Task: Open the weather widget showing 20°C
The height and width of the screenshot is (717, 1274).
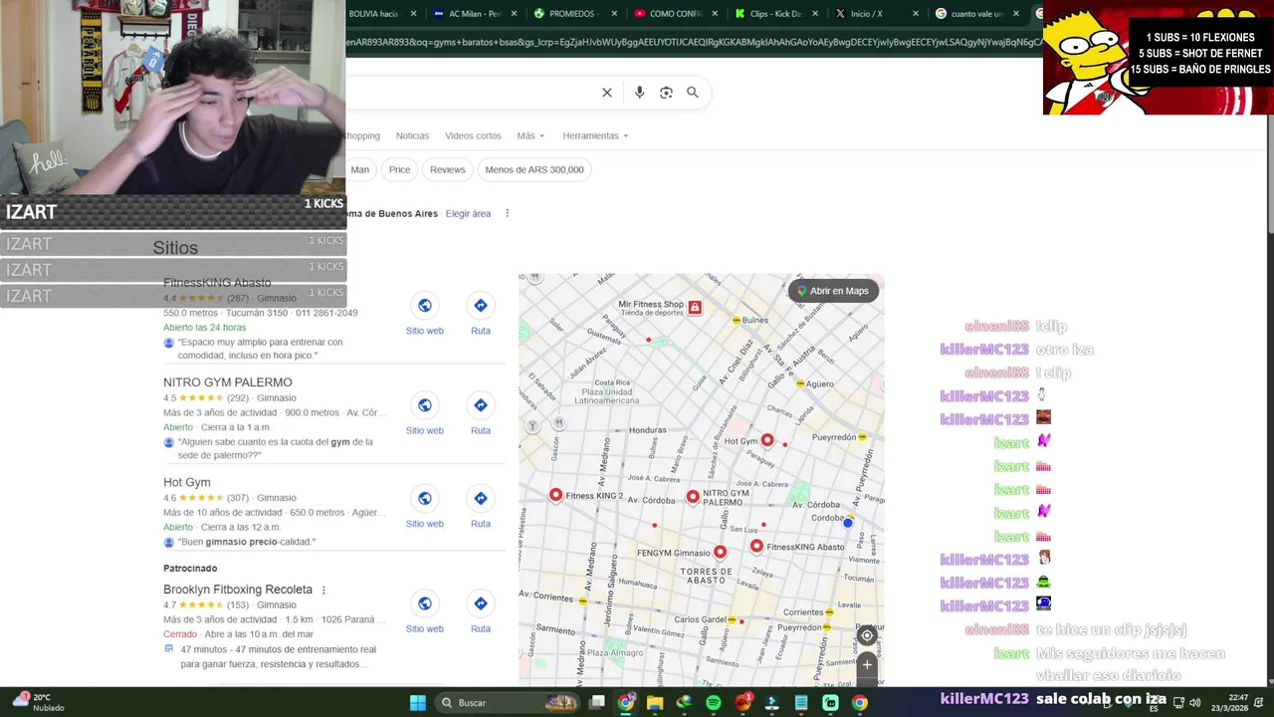Action: (x=38, y=702)
